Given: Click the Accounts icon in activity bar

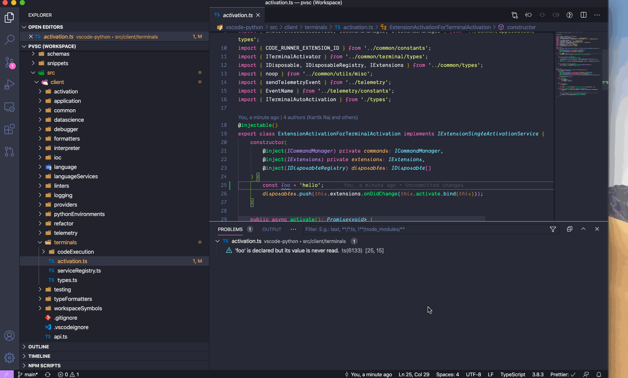Looking at the screenshot, I should [x=9, y=336].
